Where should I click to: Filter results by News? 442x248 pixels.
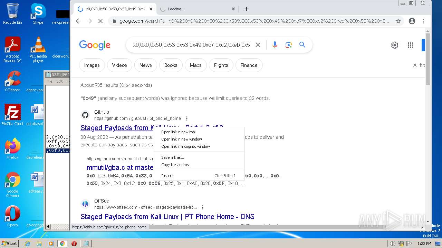145,65
